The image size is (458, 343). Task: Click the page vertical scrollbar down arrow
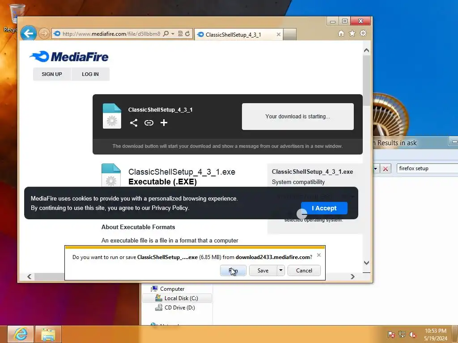pos(367,263)
